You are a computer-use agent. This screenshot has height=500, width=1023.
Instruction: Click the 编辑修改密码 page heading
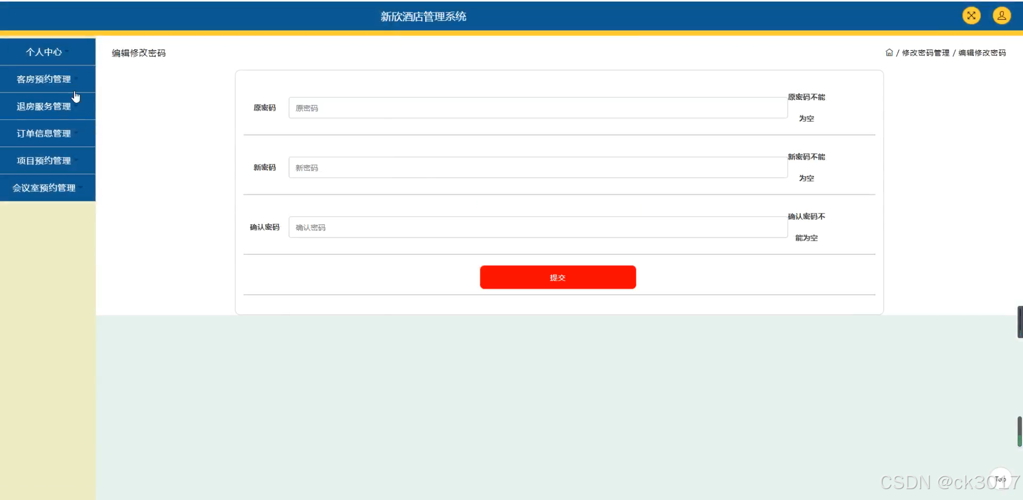click(139, 53)
